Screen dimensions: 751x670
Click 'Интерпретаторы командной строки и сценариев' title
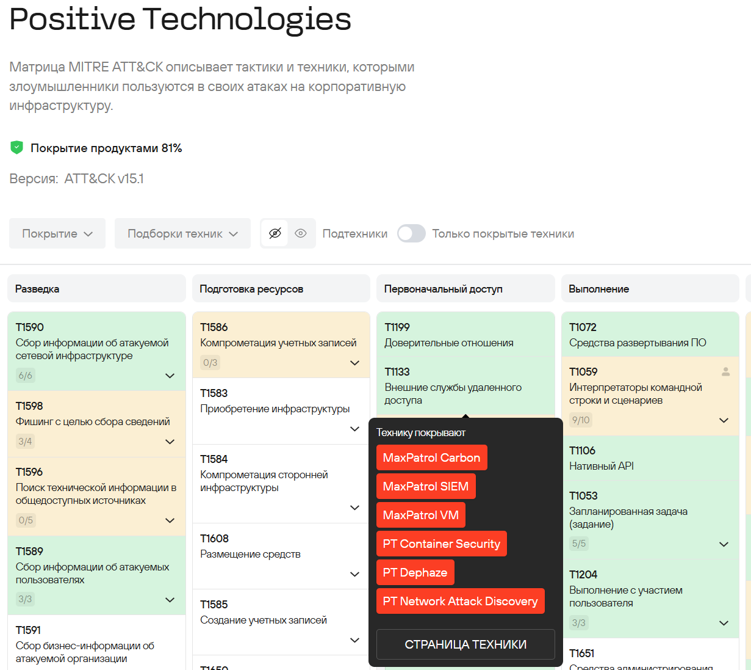636,394
